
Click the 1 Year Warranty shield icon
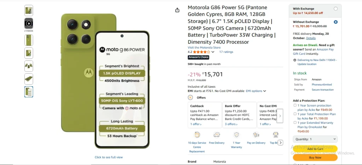coord(237,135)
